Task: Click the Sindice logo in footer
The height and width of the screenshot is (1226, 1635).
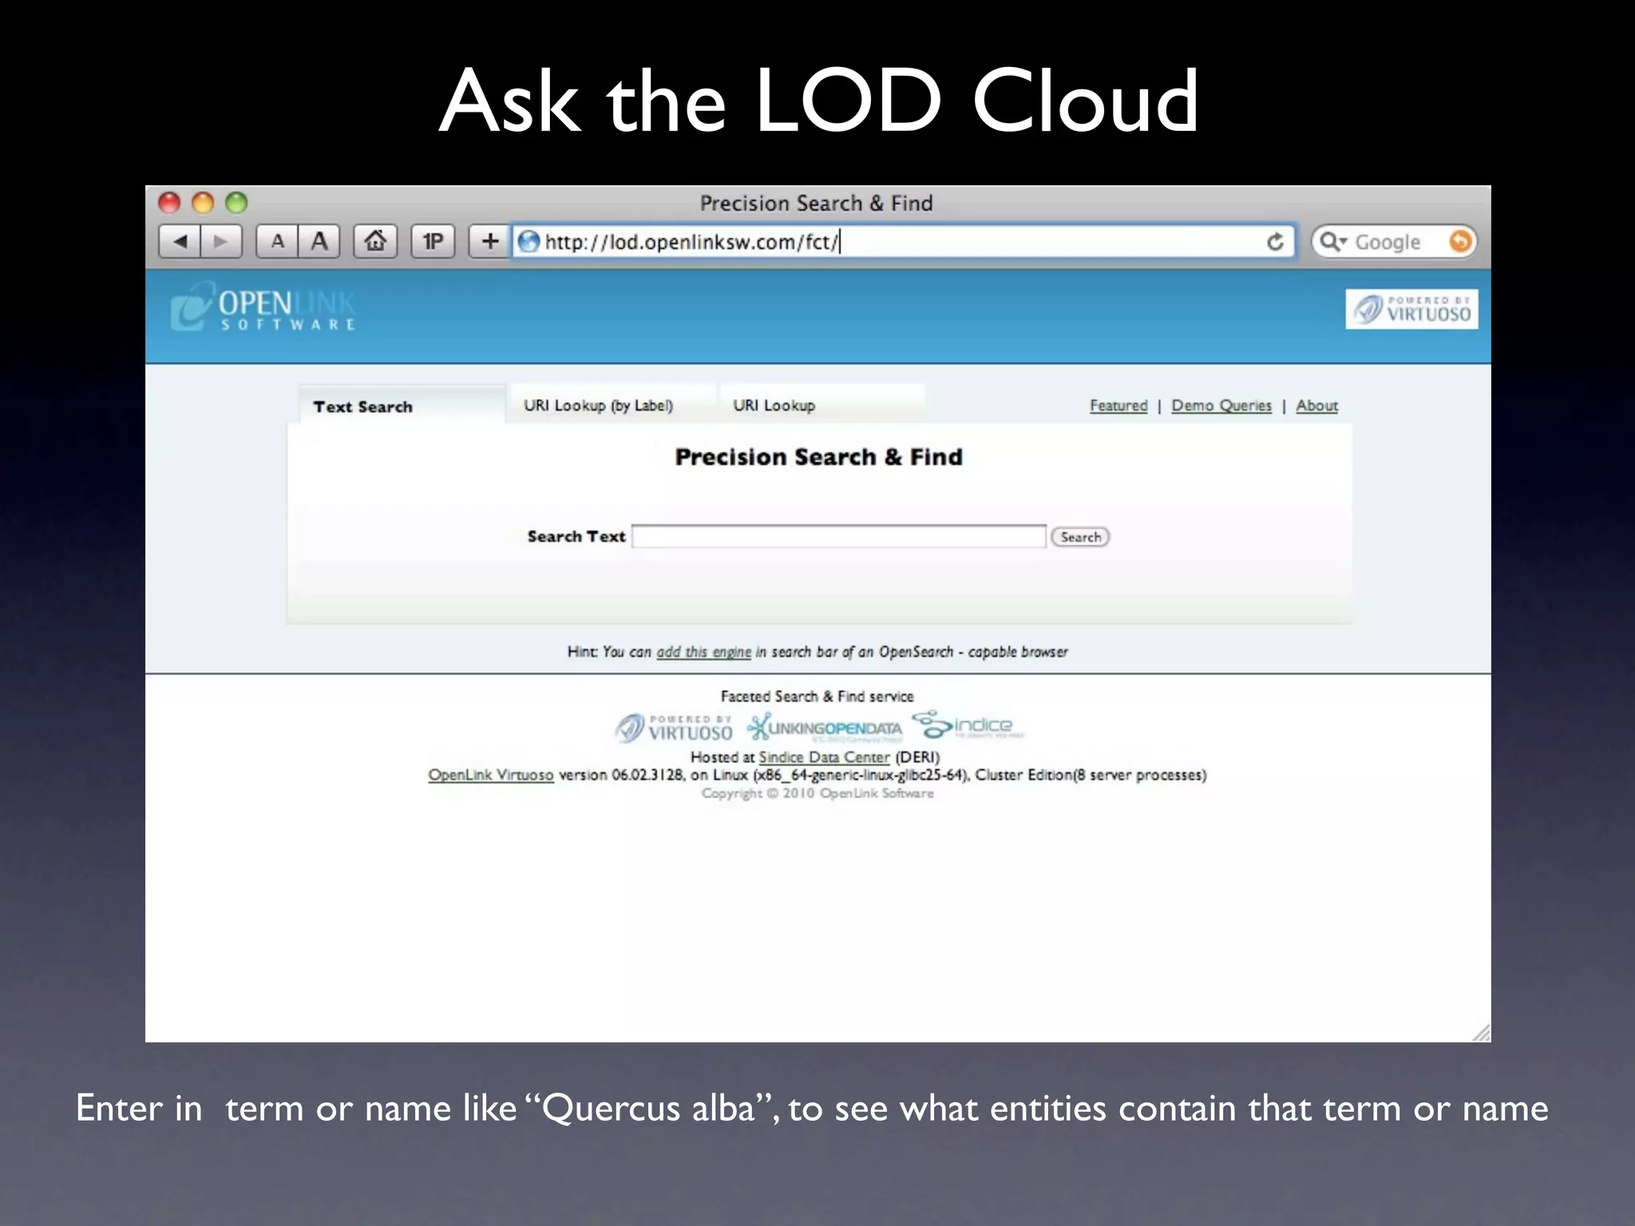Action: (x=968, y=725)
